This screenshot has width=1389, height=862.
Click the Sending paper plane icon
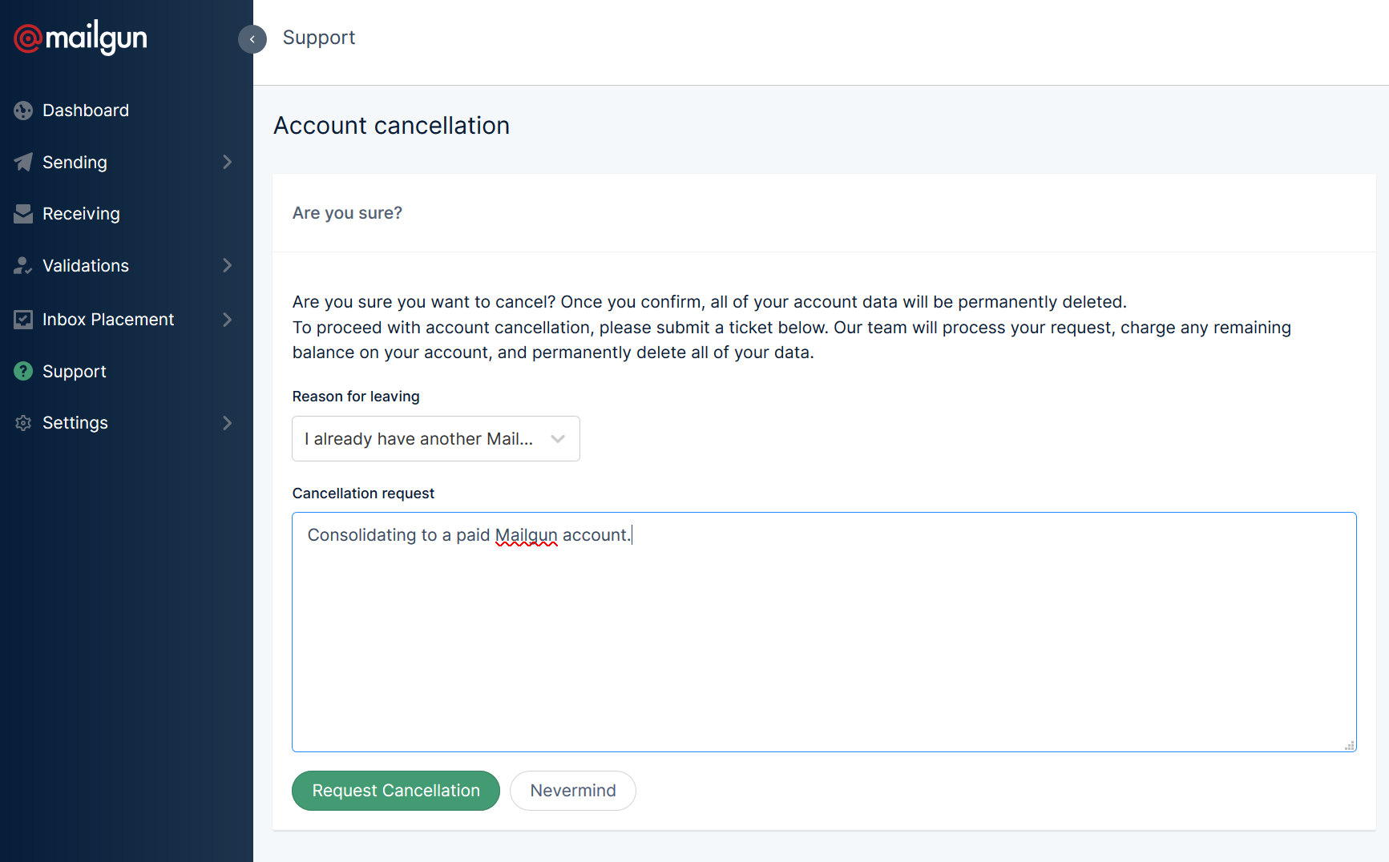click(23, 162)
